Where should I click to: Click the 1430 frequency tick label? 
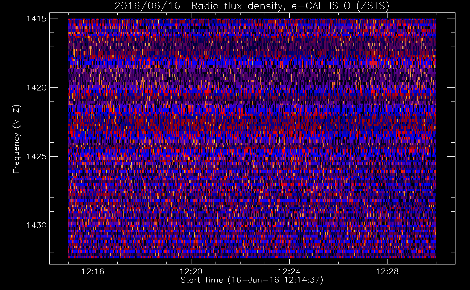click(36, 225)
